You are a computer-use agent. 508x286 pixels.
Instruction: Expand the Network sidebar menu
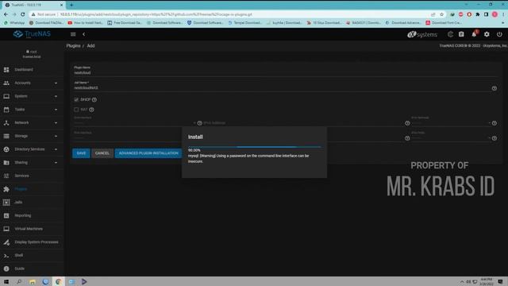tap(32, 122)
